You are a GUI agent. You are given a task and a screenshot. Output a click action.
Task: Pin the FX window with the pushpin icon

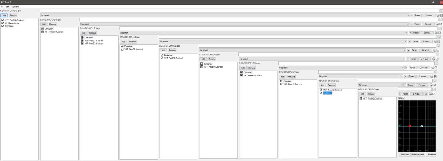433,2
